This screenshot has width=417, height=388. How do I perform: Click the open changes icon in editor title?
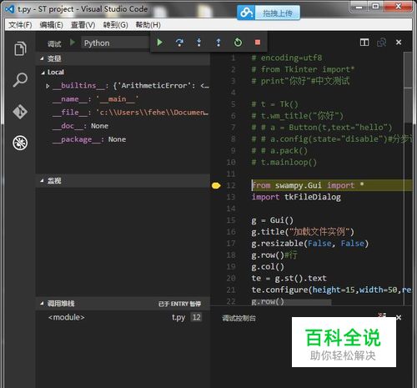click(x=381, y=43)
